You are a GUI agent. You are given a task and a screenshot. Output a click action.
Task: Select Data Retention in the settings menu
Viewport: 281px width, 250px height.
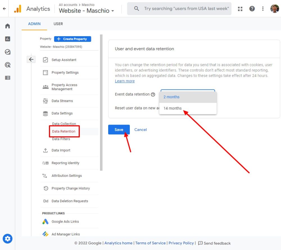(x=64, y=131)
